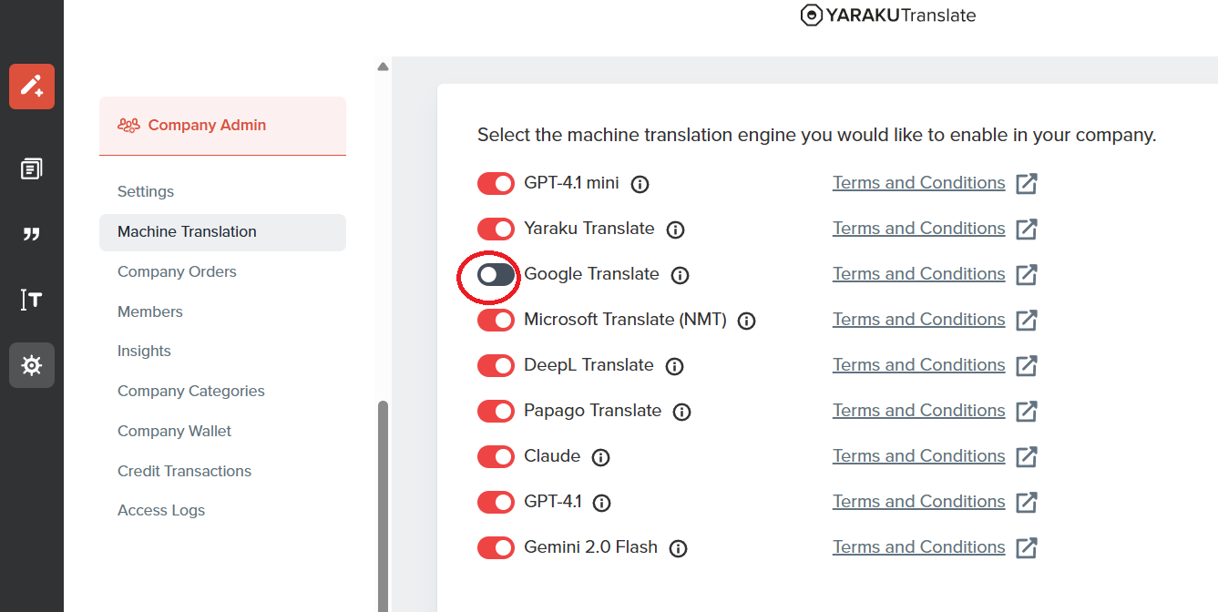The image size is (1218, 612).
Task: Click the orange new translation pencil icon
Action: click(x=32, y=87)
